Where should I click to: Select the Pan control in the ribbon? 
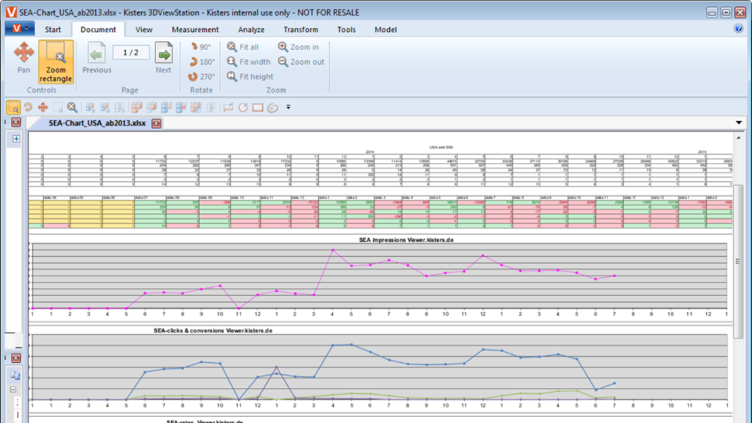[24, 58]
